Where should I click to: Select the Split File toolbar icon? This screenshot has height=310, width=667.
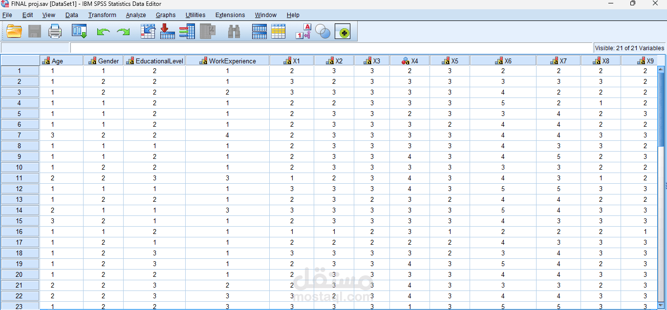coord(259,32)
